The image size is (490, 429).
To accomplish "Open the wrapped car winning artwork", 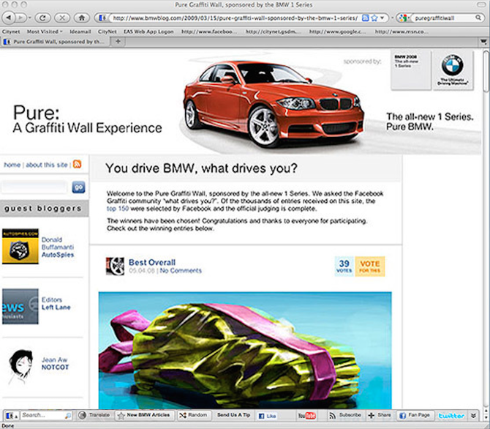I will pyautogui.click(x=245, y=350).
